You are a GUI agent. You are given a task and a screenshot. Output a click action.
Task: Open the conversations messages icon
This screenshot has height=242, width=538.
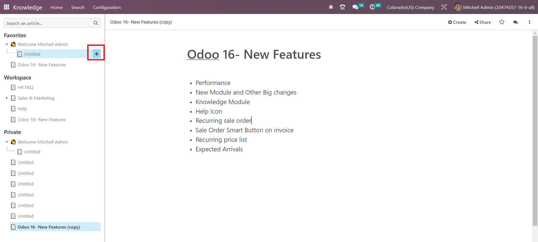point(355,7)
